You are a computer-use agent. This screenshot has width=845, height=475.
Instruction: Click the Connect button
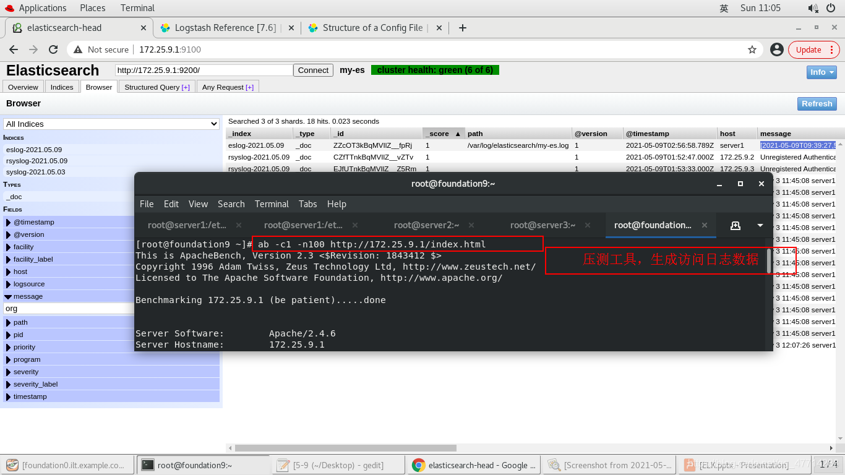(x=313, y=71)
